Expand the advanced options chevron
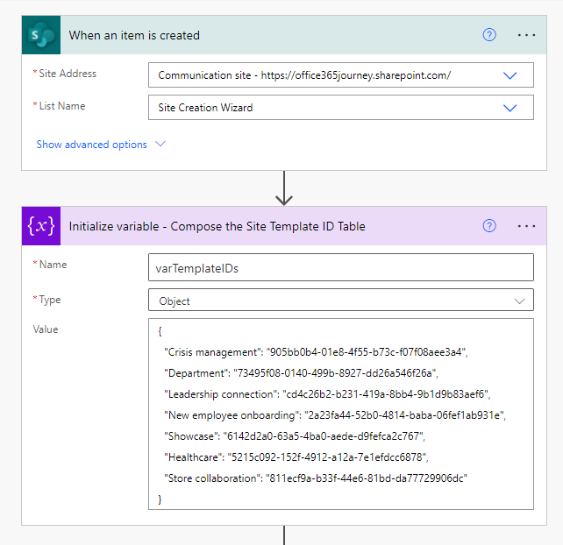This screenshot has height=545, width=563. click(160, 144)
